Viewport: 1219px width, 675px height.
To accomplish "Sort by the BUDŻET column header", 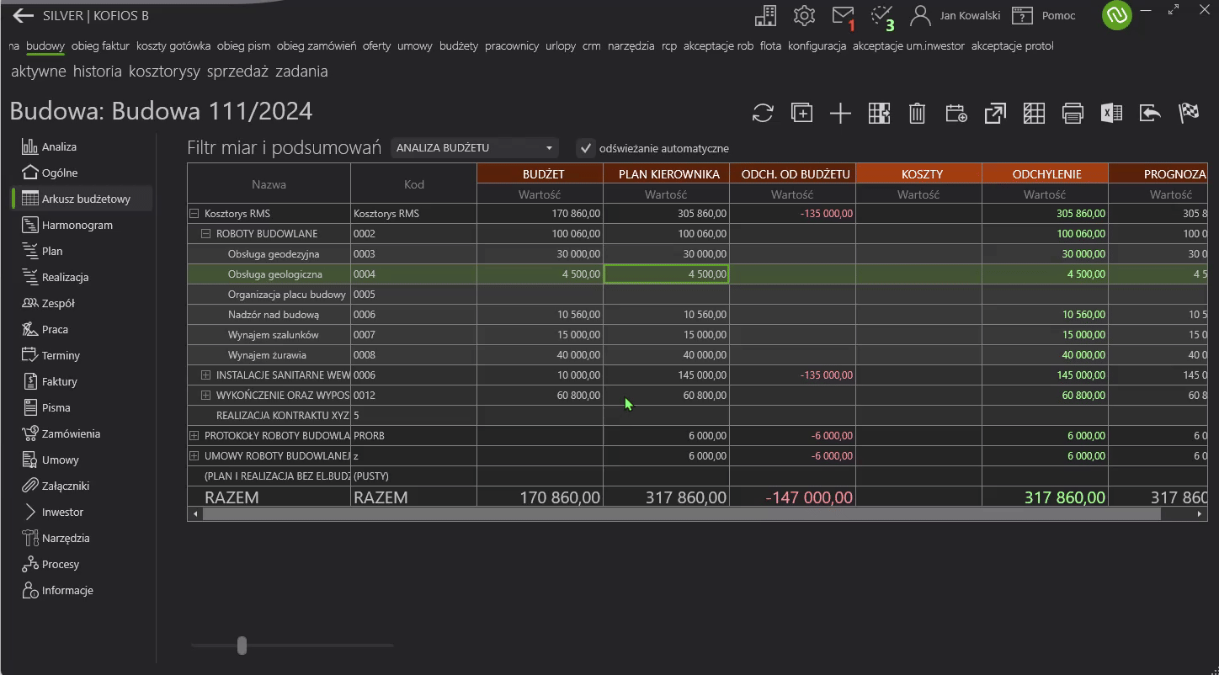I will [x=540, y=174].
